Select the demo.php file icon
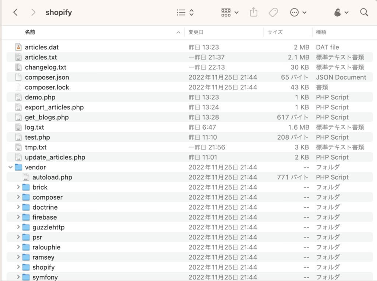Image resolution: width=377 pixels, height=281 pixels. point(18,97)
